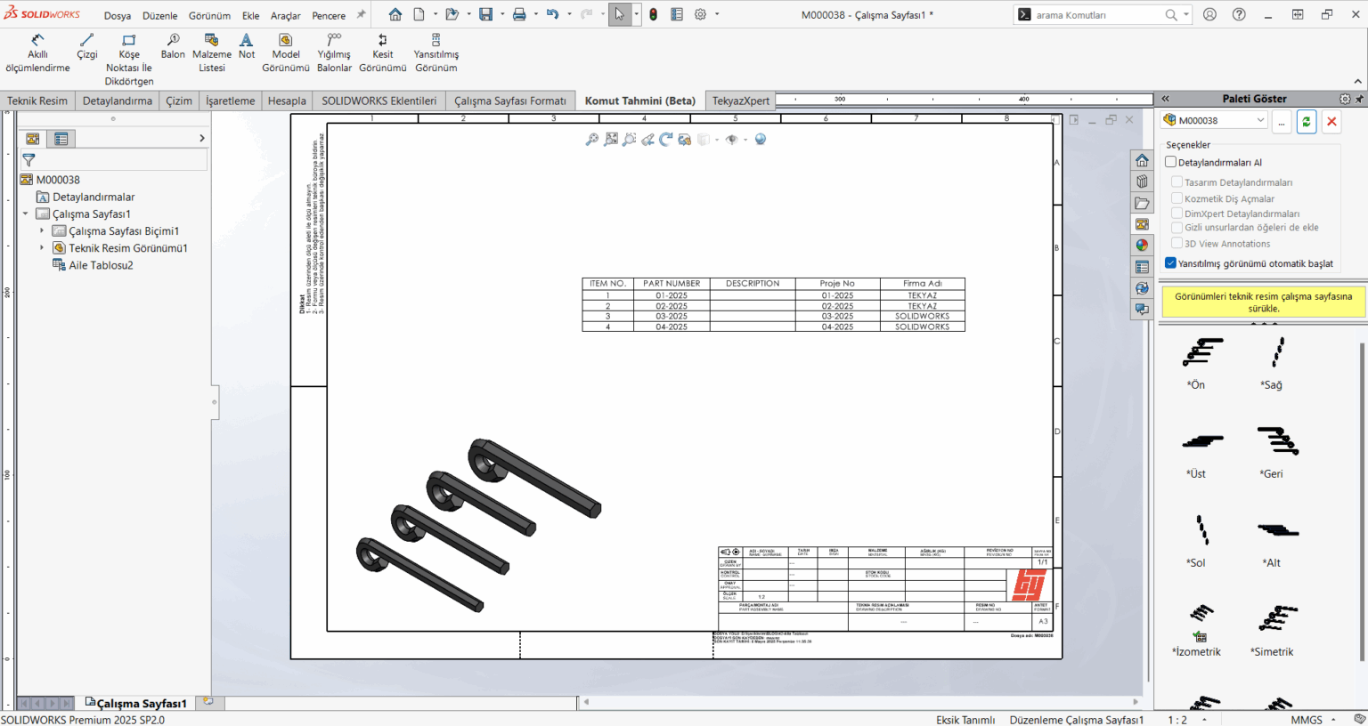The image size is (1368, 726).
Task: Select Aile Tablosu2 in feature tree
Action: 101,265
